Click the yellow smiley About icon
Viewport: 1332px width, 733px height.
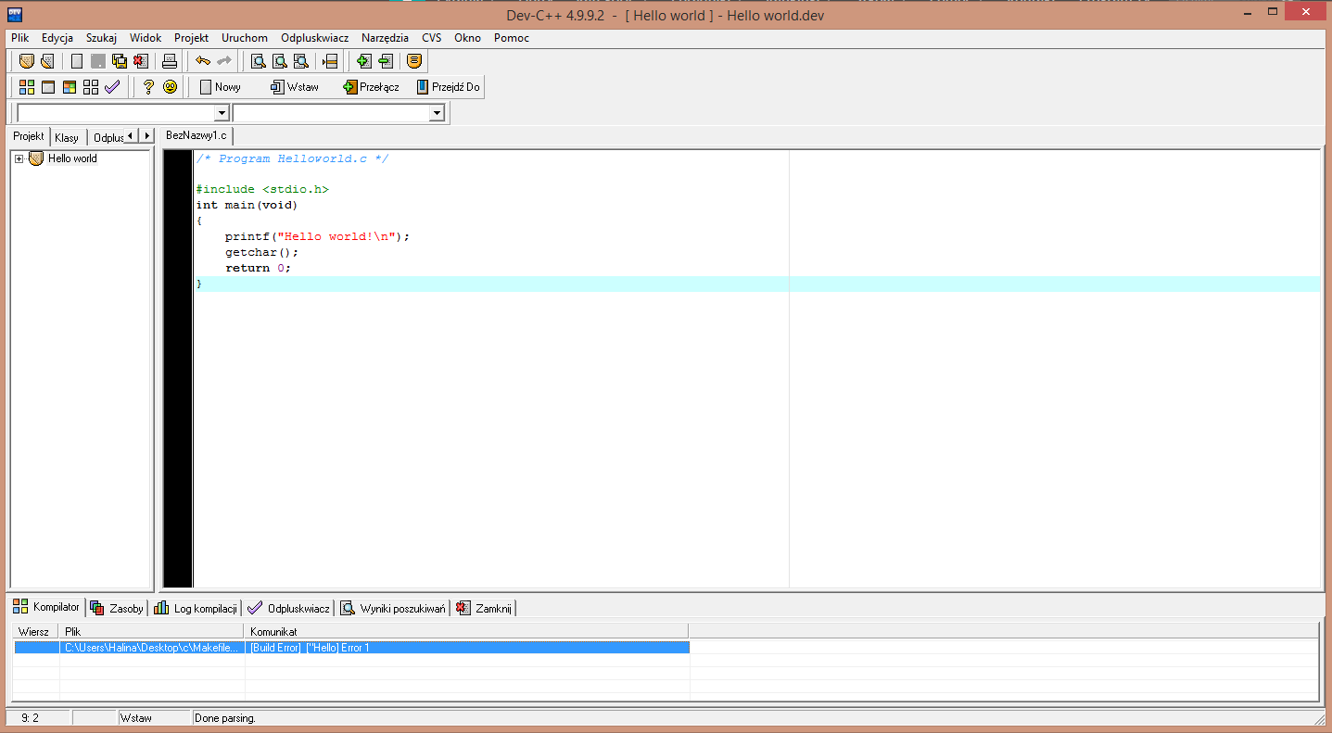point(170,87)
